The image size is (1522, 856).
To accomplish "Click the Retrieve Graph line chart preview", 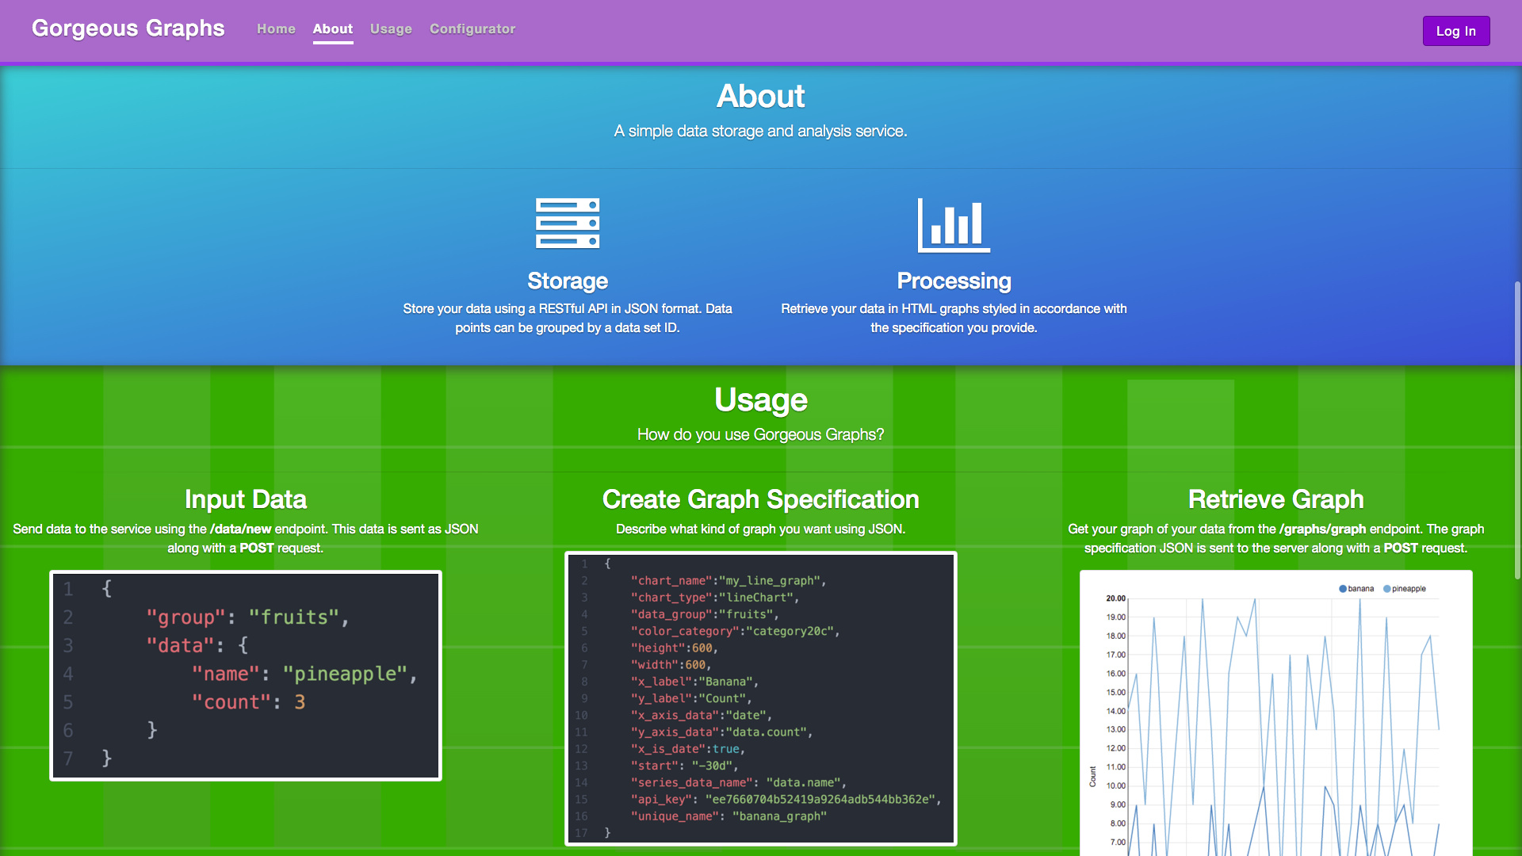I will point(1275,713).
